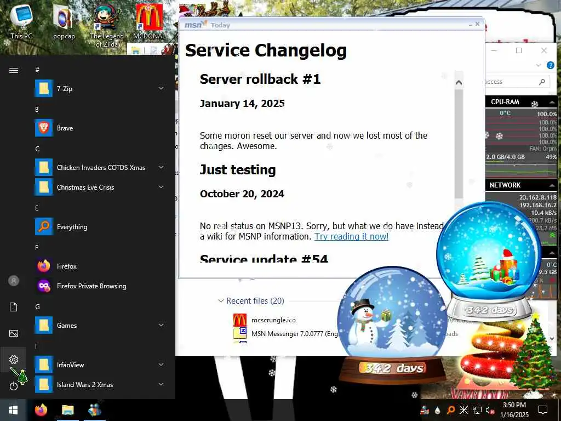Click the Explorer window help icon

click(550, 65)
